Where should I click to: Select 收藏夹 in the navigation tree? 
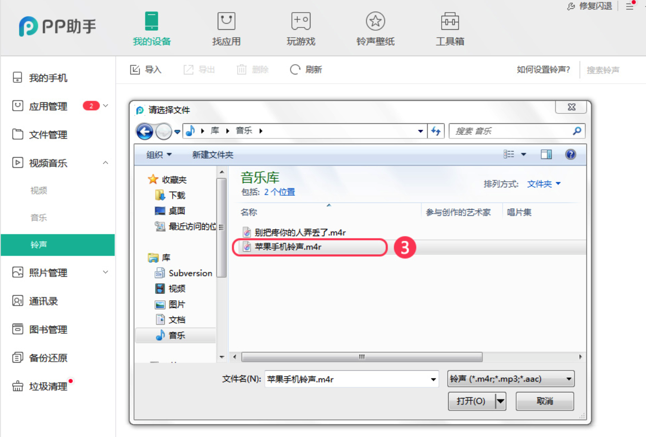click(x=167, y=179)
